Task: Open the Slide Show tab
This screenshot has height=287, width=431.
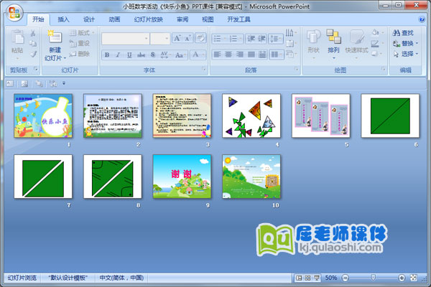Action: coord(149,19)
